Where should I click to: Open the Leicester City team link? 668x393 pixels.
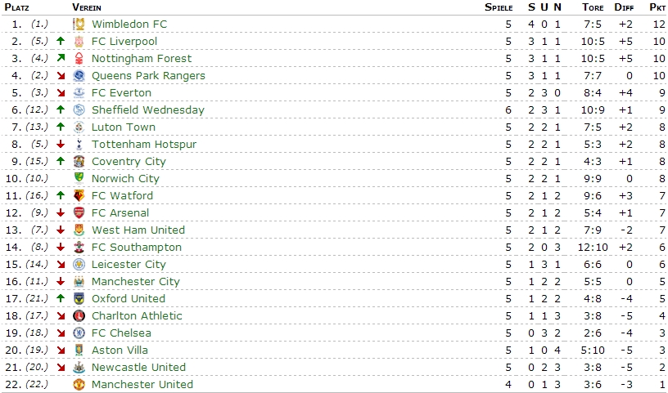[x=129, y=265]
